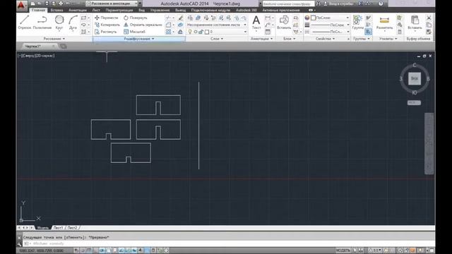Click the layer 0 color swatch
The height and width of the screenshot is (254, 452).
click(x=207, y=32)
